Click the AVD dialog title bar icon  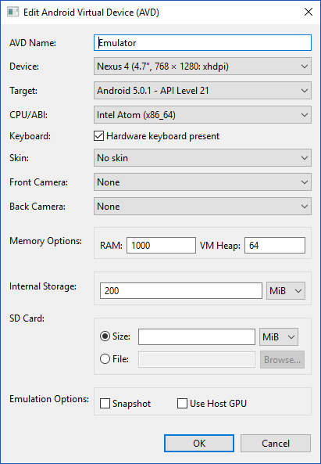click(x=13, y=13)
